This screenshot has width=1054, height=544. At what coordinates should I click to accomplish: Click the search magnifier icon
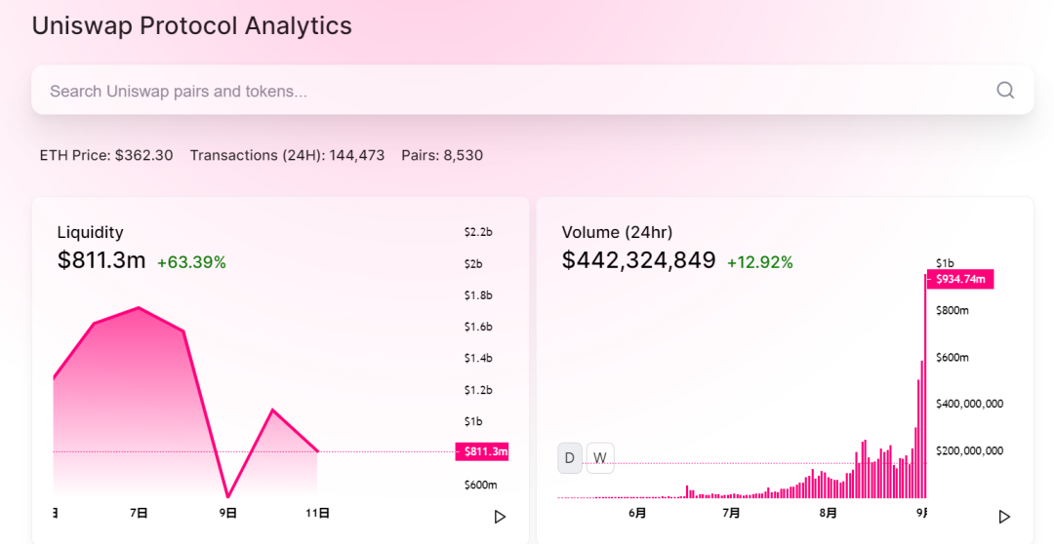coord(1005,91)
